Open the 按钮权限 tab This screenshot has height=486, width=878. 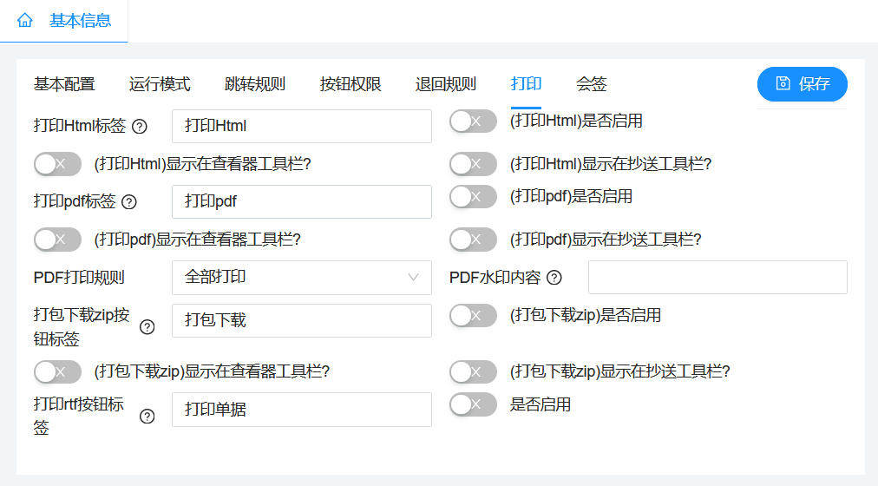(x=351, y=84)
